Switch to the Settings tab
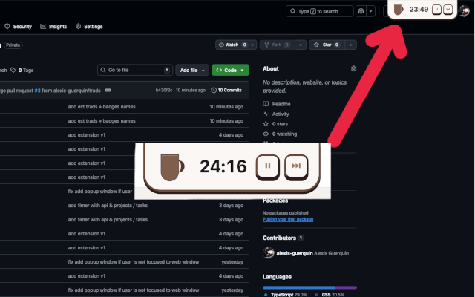Screen dimensions: 475x297 tap(89, 27)
